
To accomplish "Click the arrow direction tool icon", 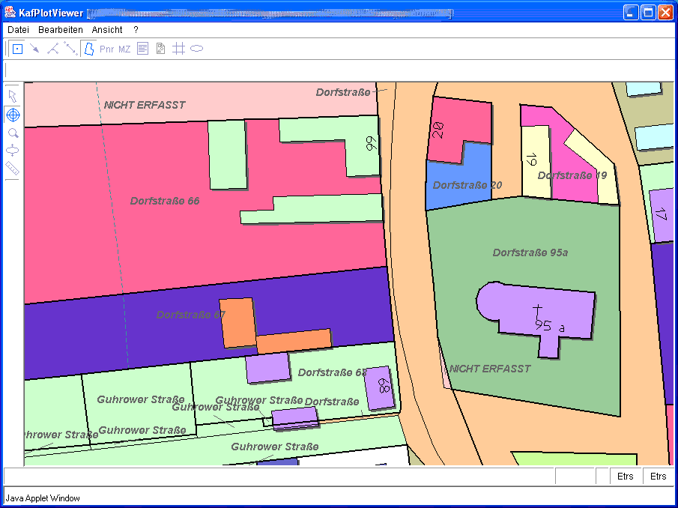I will click(35, 49).
